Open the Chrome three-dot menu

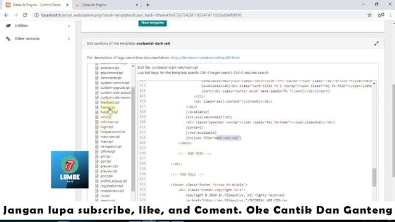coord(391,15)
